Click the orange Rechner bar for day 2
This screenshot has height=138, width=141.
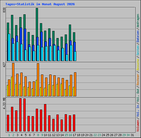coord(13,79)
